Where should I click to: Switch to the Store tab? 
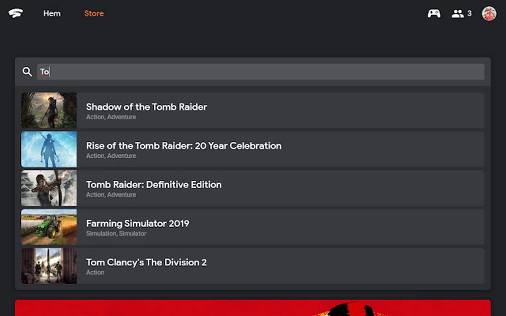[x=94, y=13]
